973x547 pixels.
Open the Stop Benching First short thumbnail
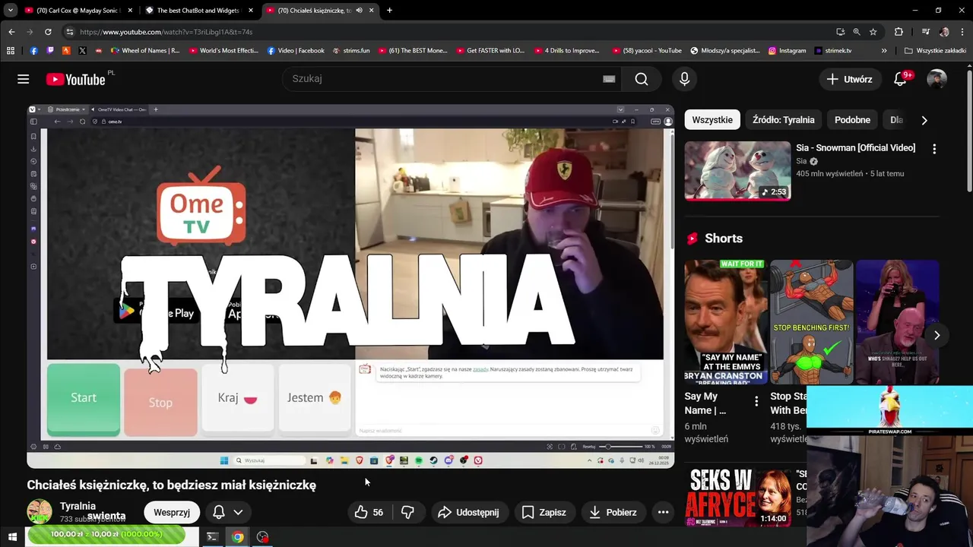coord(811,321)
